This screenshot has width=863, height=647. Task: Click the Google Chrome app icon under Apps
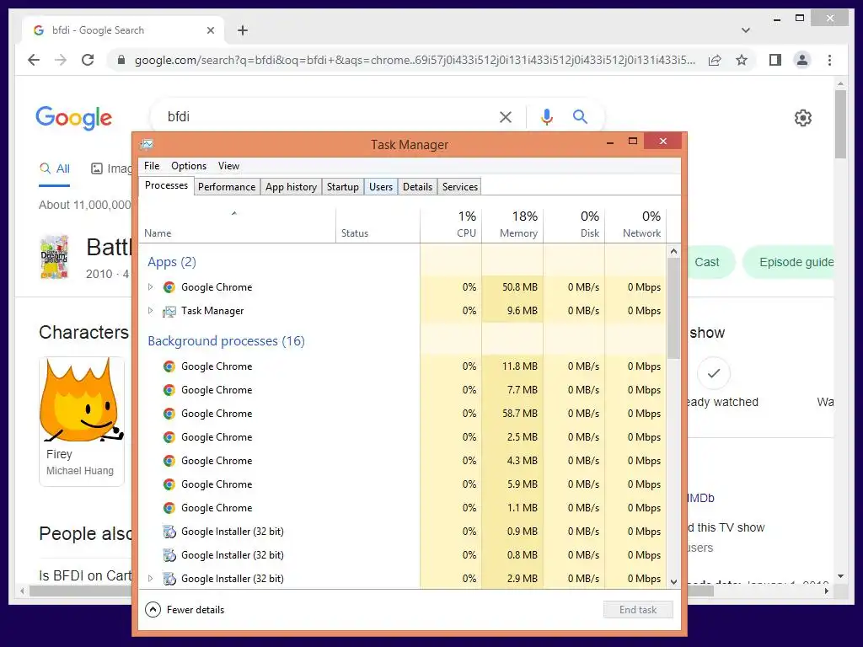(169, 287)
